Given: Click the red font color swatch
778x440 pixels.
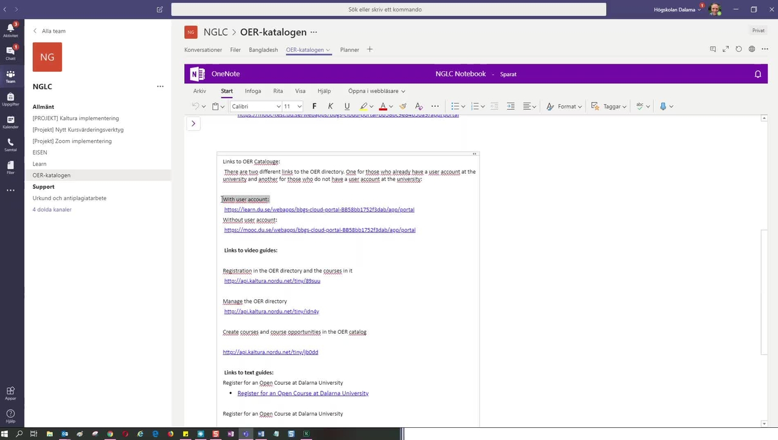Looking at the screenshot, I should 383,106.
